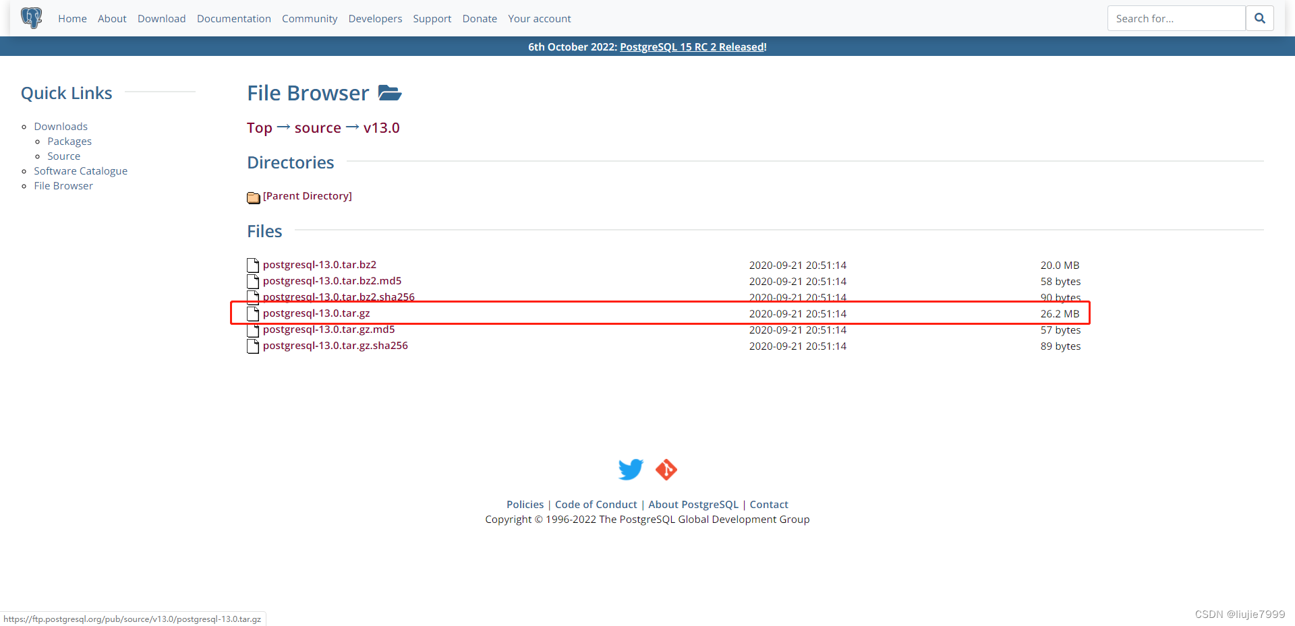Click v13.0 in the breadcrumb
This screenshot has width=1295, height=626.
click(x=382, y=127)
